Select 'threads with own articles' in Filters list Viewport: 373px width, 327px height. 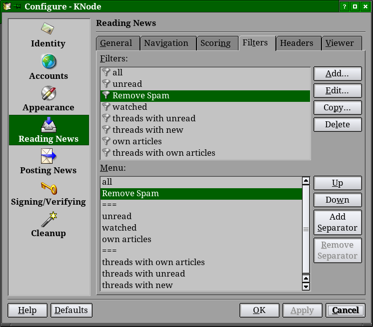click(205, 152)
